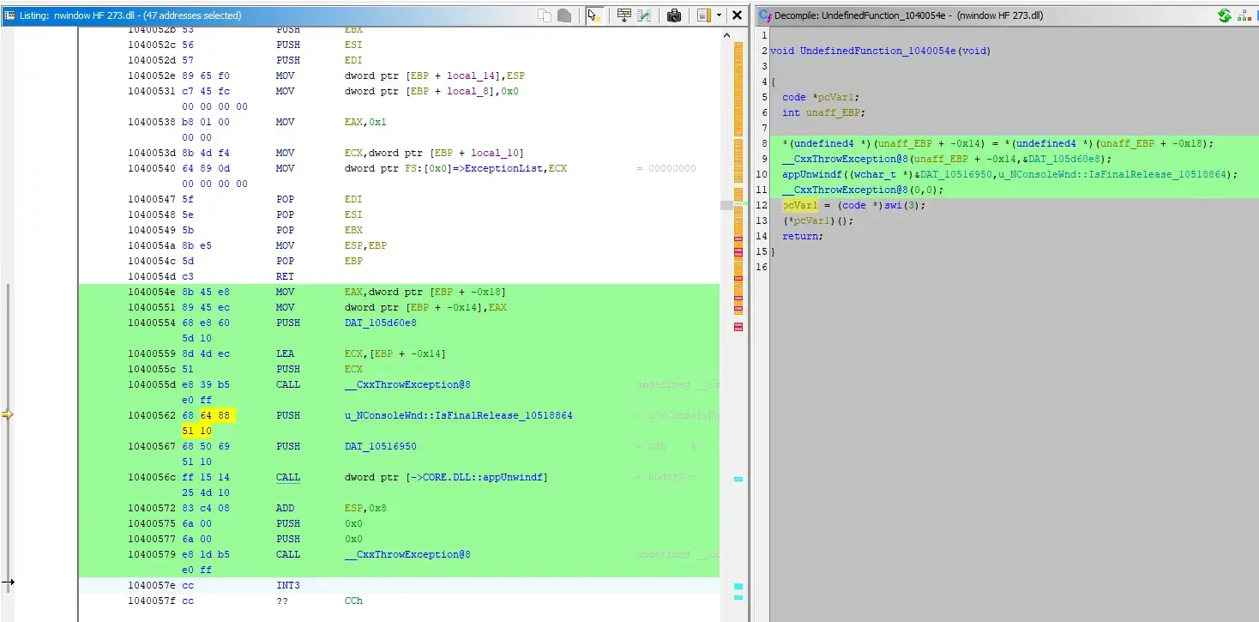Select the Decompile panel title text
The height and width of the screenshot is (622, 1259).
[908, 15]
